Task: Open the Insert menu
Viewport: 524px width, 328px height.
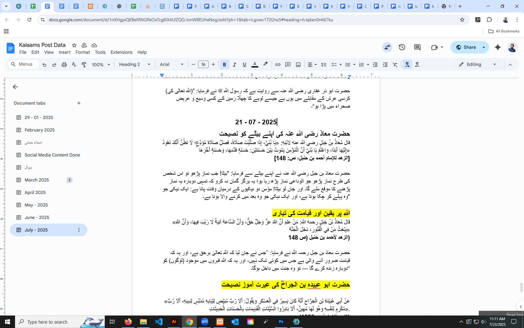Action: pos(65,52)
